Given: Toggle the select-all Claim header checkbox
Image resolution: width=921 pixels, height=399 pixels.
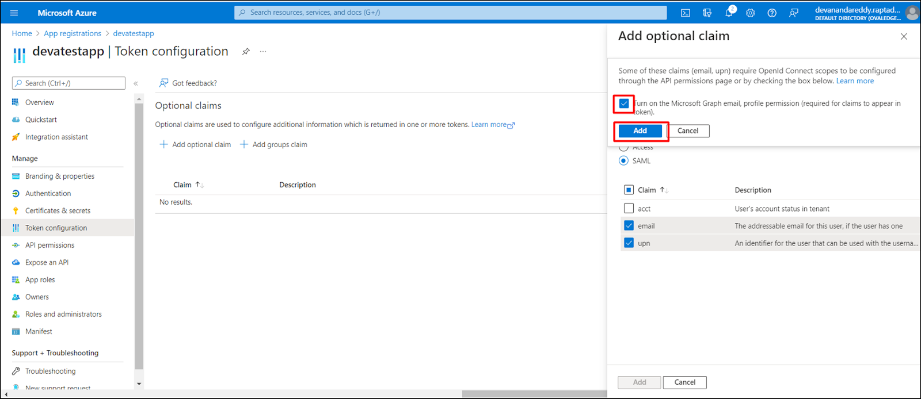Looking at the screenshot, I should pyautogui.click(x=629, y=190).
